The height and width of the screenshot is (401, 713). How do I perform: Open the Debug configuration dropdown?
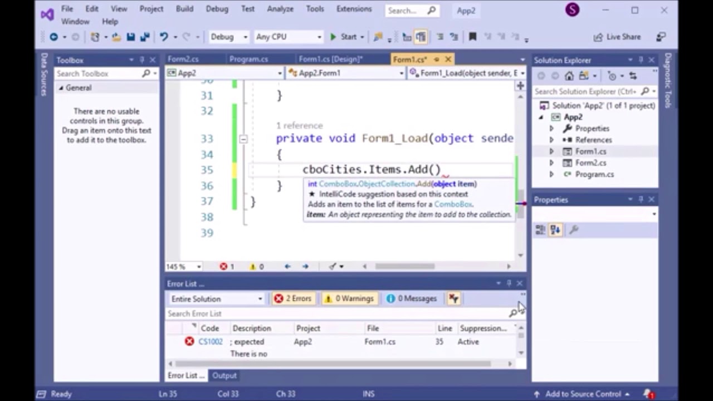coord(229,37)
